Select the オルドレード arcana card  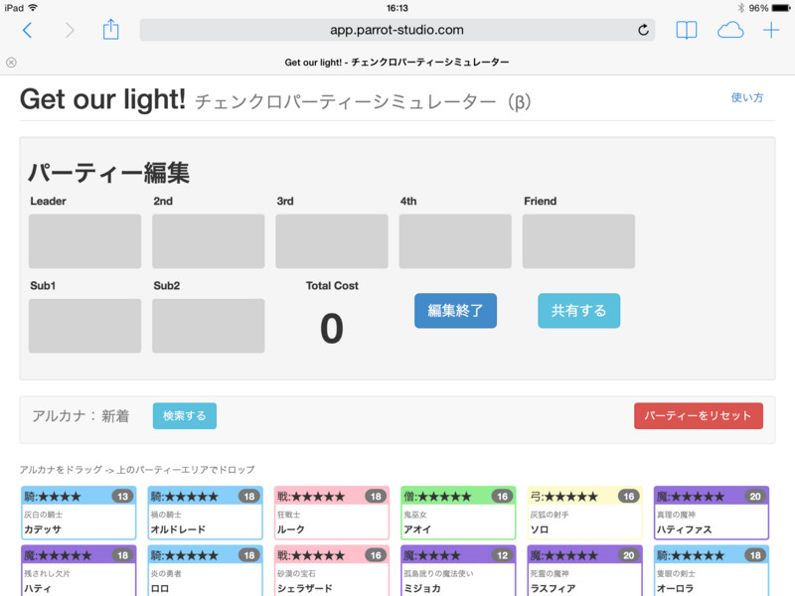pyautogui.click(x=205, y=513)
